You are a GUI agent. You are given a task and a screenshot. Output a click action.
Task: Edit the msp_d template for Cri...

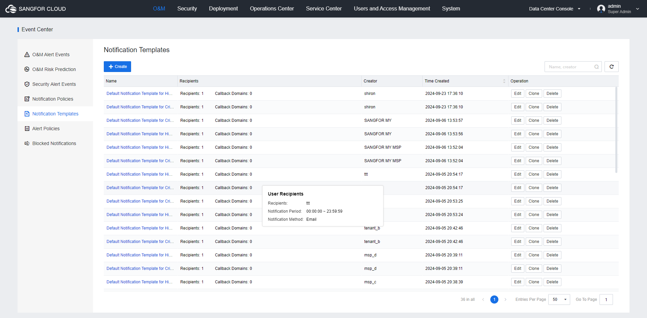point(518,269)
